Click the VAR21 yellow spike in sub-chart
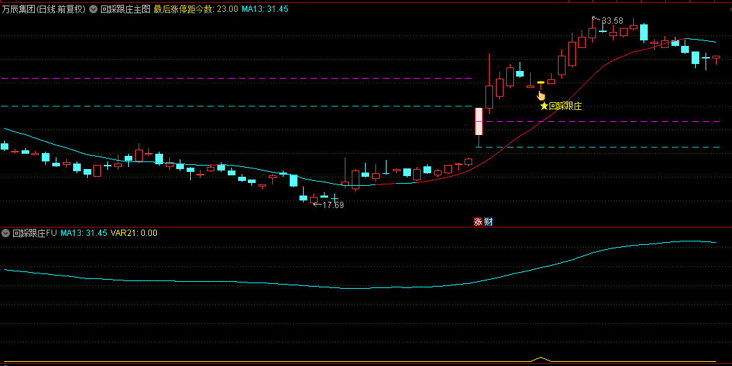Viewport: 732px width, 366px height. coord(541,359)
